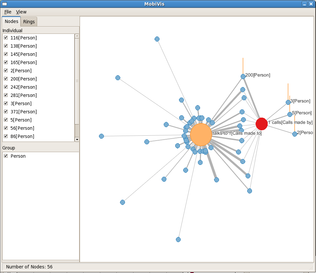Select the red '1 calls' node
316x273 pixels.
pos(262,124)
